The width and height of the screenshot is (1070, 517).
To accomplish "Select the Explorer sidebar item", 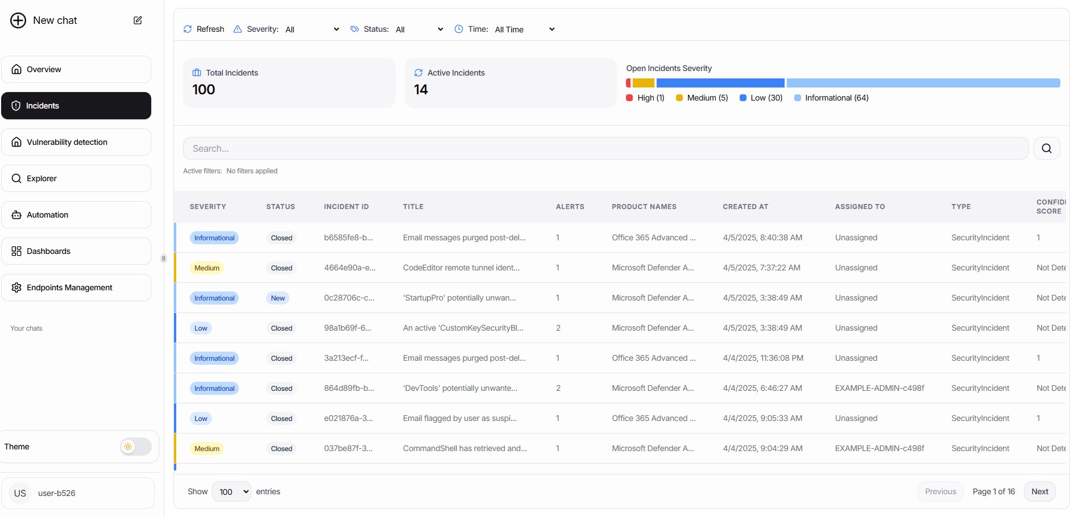I will coord(41,178).
